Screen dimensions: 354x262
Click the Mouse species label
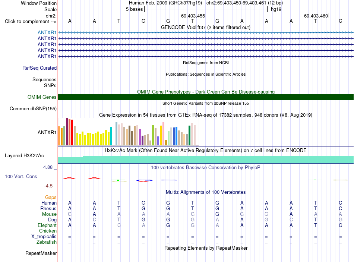tap(49, 214)
